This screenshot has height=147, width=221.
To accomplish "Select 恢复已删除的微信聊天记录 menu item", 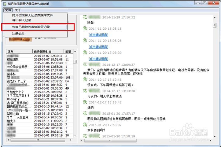I will pyautogui.click(x=35, y=27).
